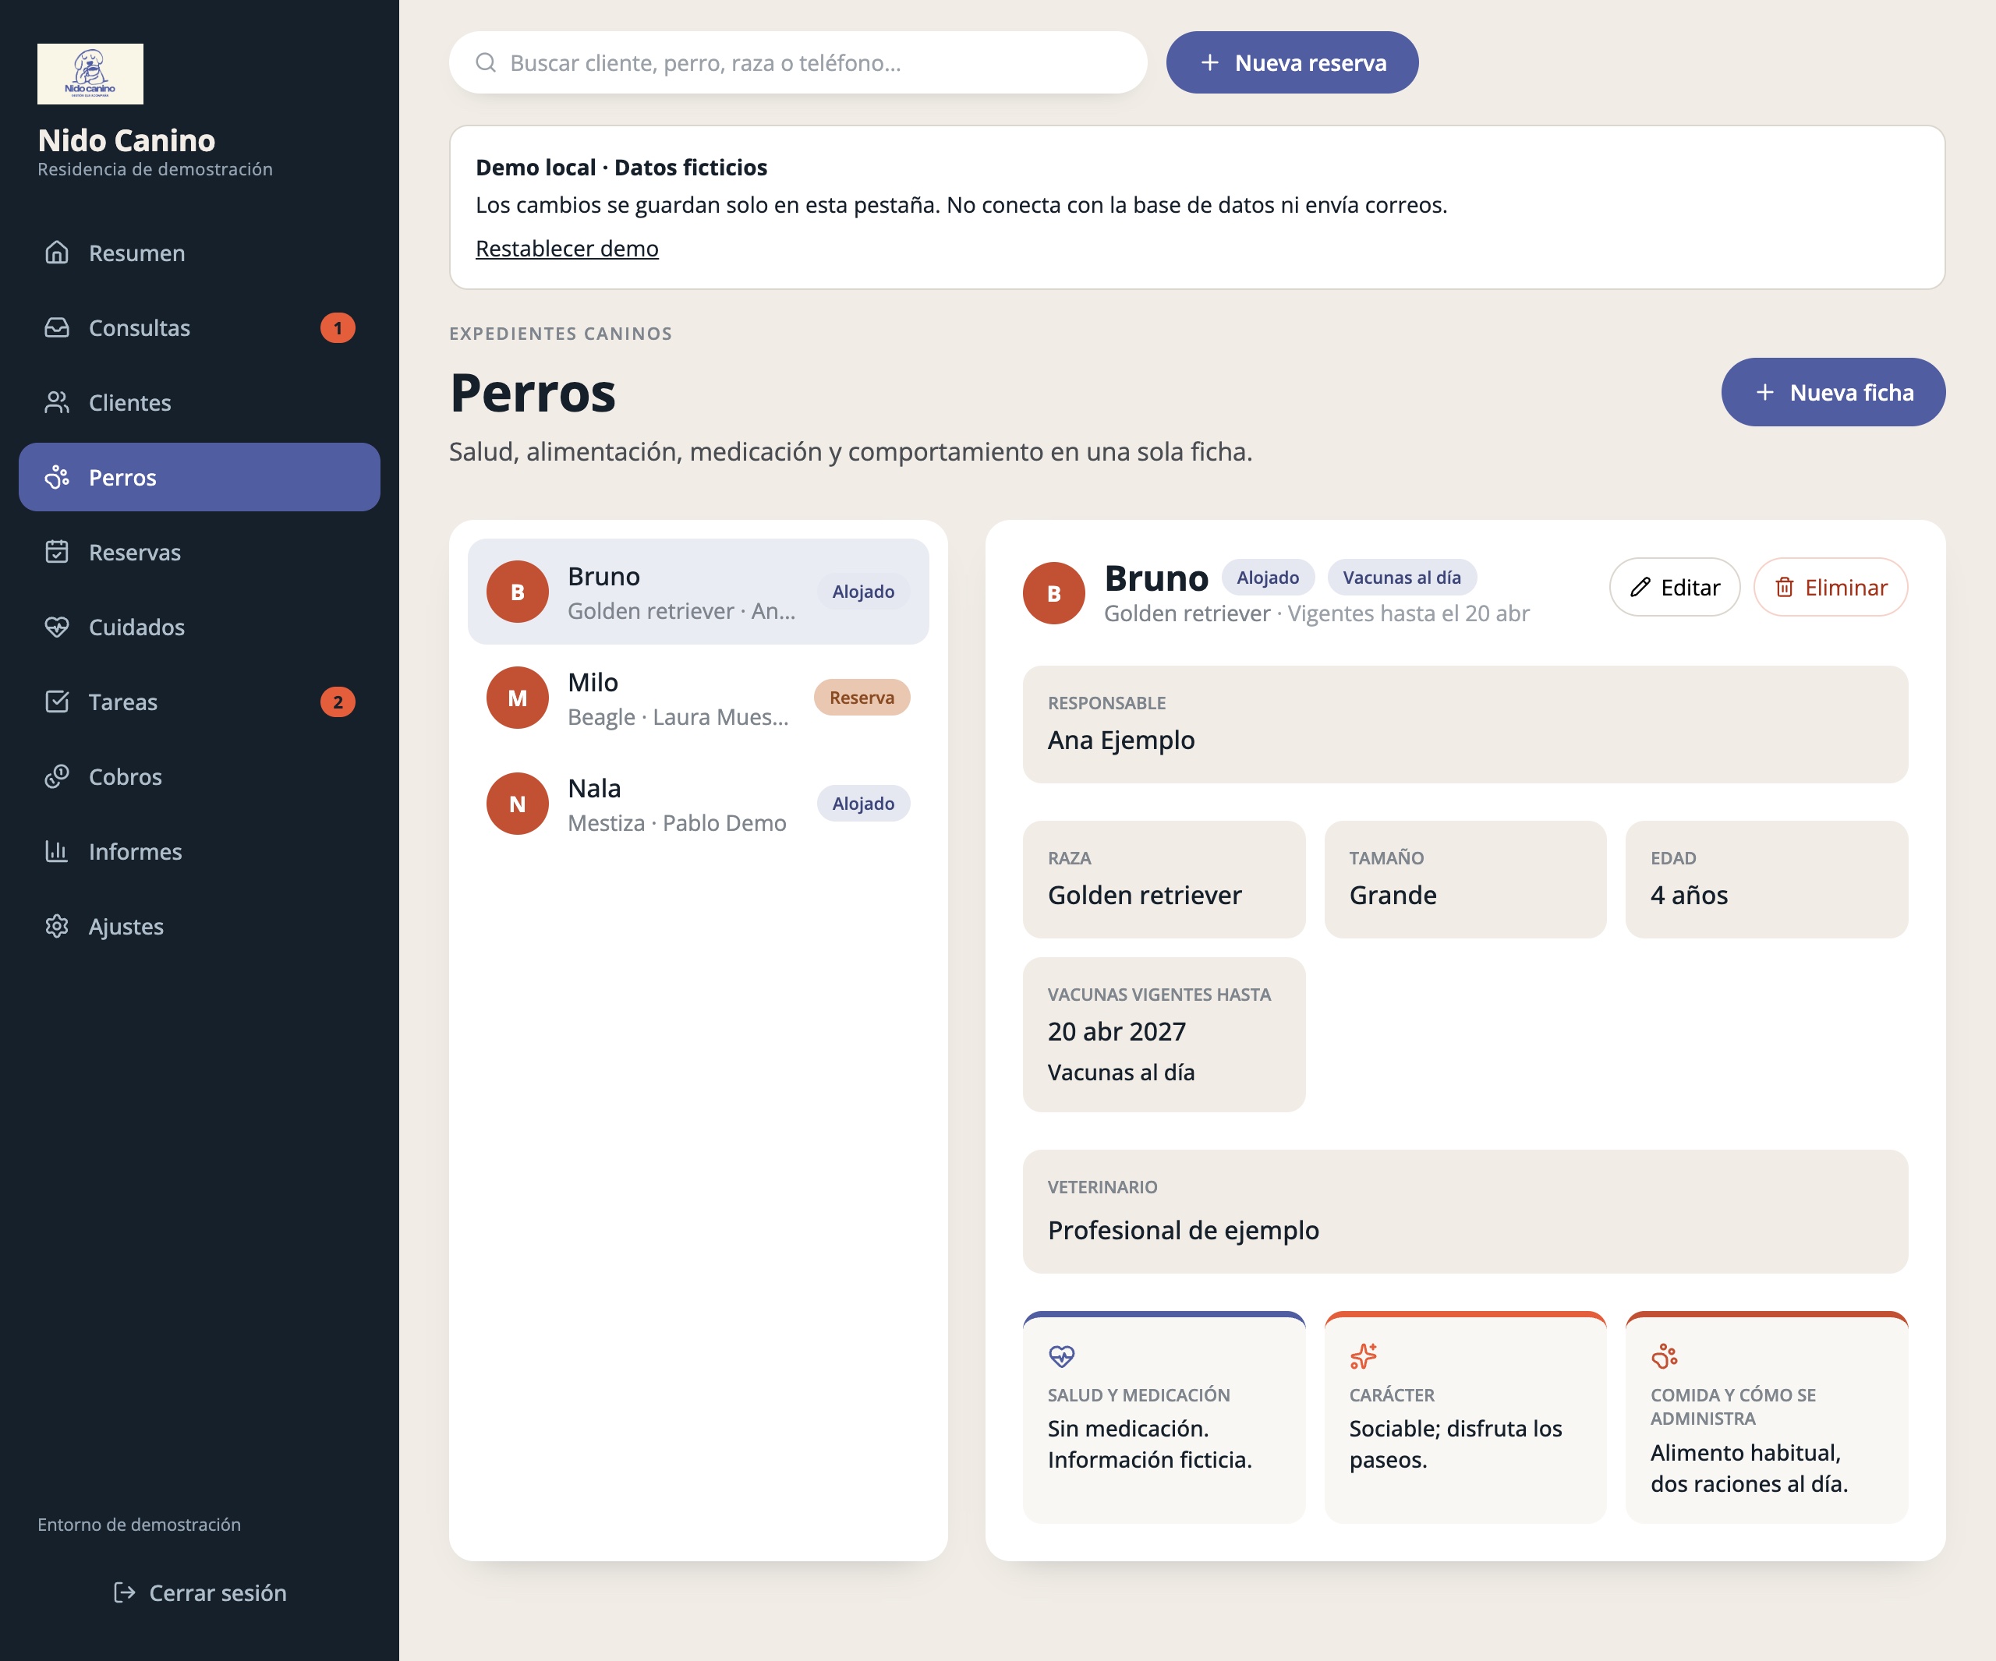Click the Vacunas al día tag in header
This screenshot has height=1661, width=1996.
[x=1402, y=577]
